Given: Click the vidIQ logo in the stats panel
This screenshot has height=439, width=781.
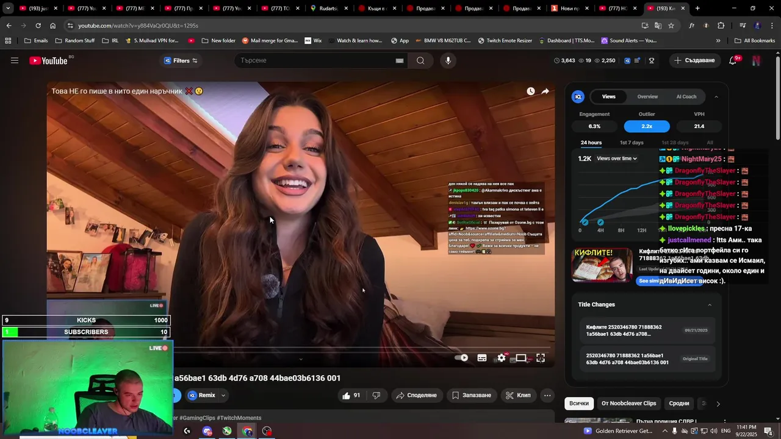Looking at the screenshot, I should [x=578, y=96].
